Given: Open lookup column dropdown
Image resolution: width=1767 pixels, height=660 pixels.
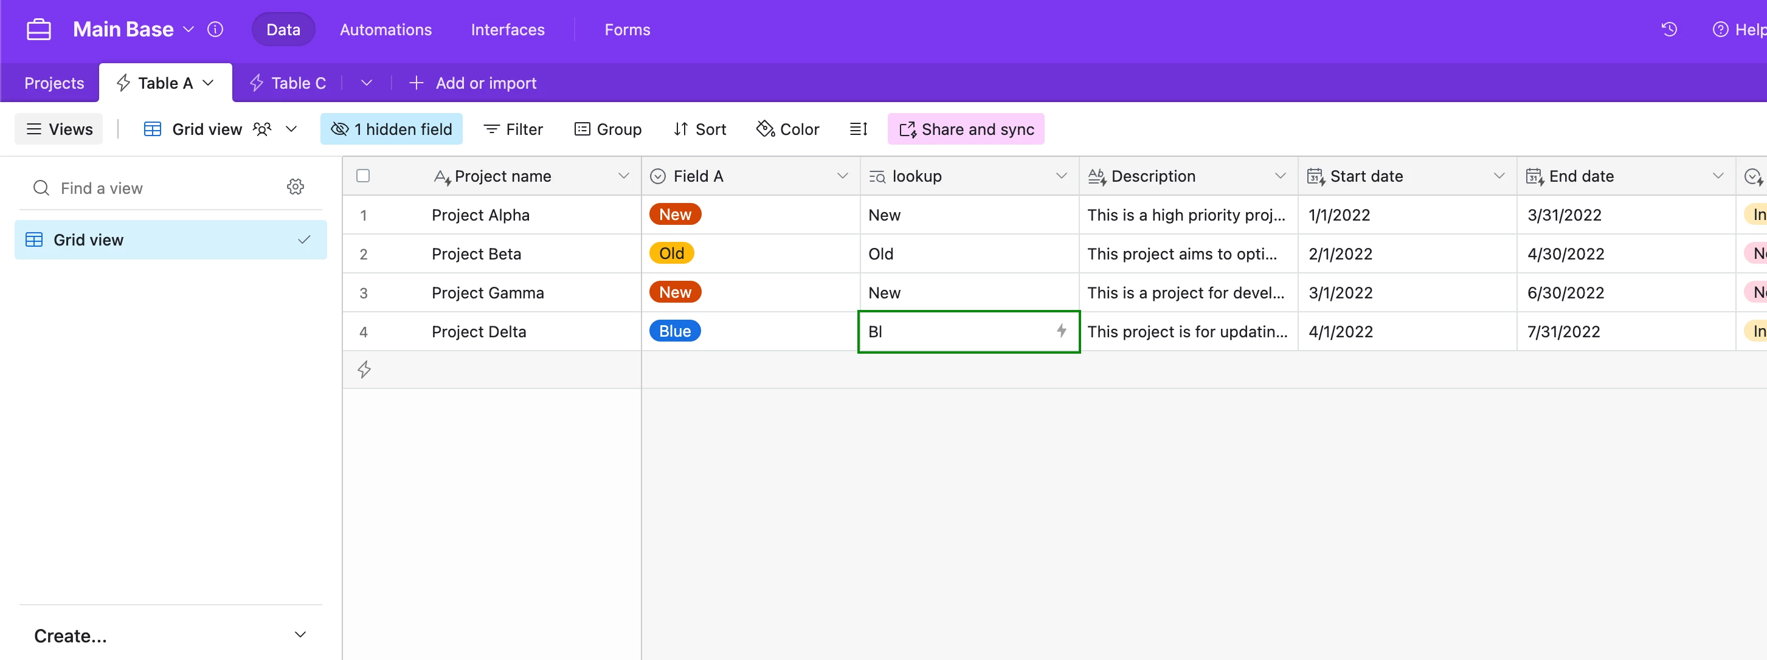Looking at the screenshot, I should 1061,176.
